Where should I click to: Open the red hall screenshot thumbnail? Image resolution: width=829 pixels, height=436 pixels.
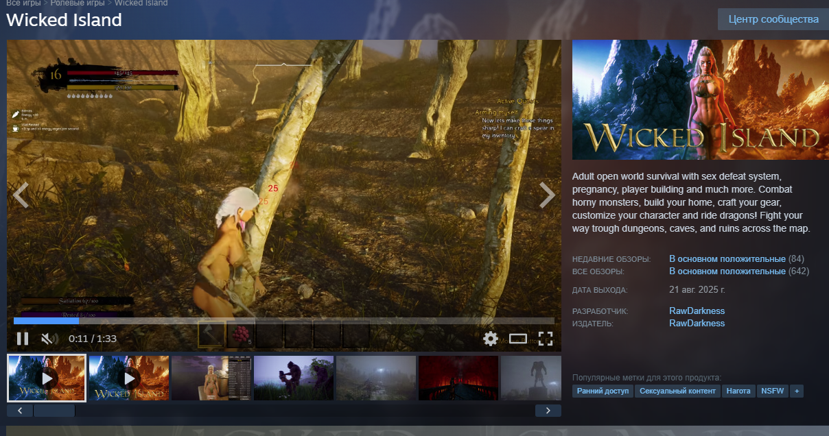click(x=458, y=378)
